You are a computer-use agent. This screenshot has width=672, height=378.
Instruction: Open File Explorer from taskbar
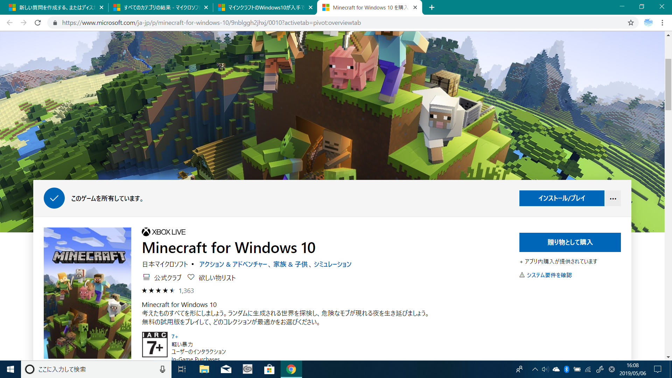204,369
